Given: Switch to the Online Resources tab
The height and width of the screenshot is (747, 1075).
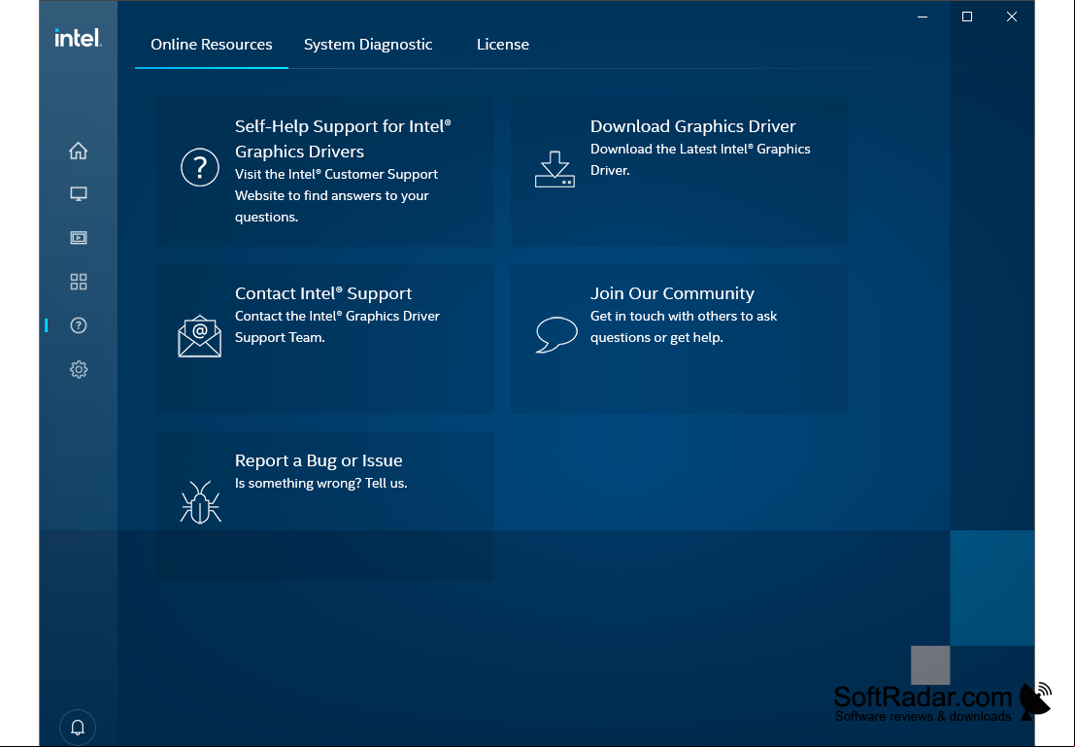Looking at the screenshot, I should [211, 45].
